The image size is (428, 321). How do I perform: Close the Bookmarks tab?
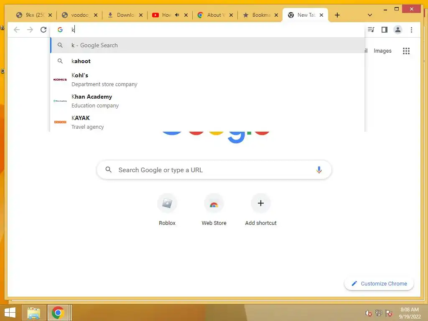pyautogui.click(x=276, y=15)
